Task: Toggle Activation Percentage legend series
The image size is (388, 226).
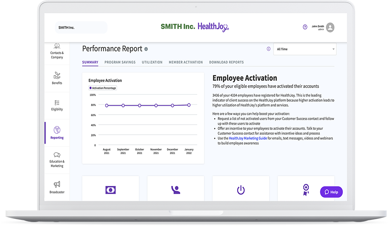Action: click(x=103, y=88)
